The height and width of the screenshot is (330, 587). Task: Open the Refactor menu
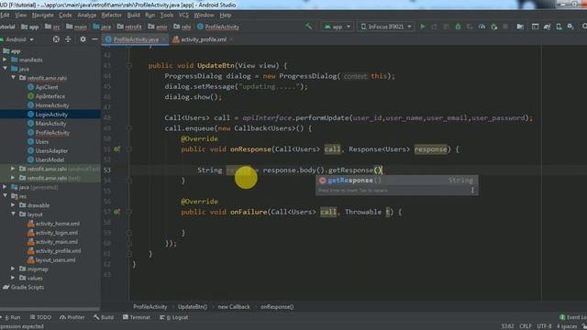[x=112, y=15]
